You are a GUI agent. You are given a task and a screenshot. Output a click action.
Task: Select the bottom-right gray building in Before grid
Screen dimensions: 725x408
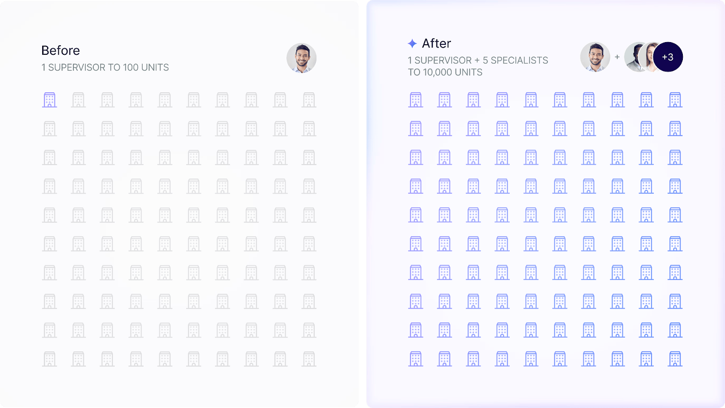click(x=309, y=359)
